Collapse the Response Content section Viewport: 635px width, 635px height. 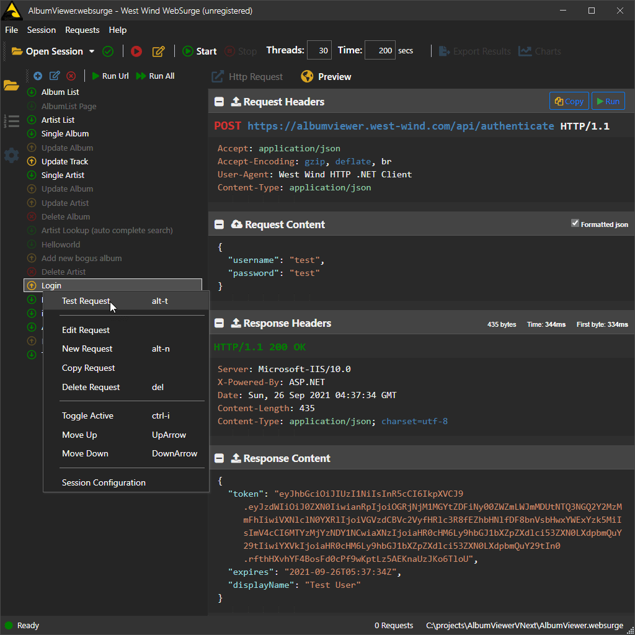[x=220, y=458]
